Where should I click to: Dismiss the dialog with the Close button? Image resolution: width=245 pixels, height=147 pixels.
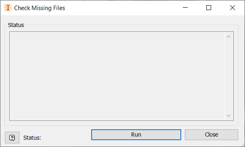pos(211,135)
